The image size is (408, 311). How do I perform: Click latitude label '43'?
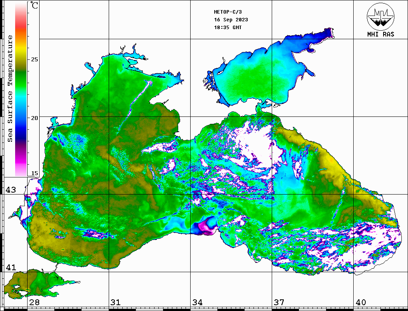11,190
